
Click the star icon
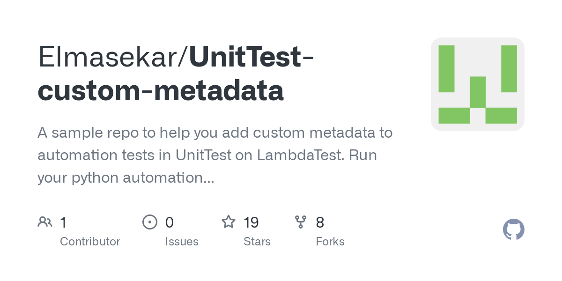point(228,222)
